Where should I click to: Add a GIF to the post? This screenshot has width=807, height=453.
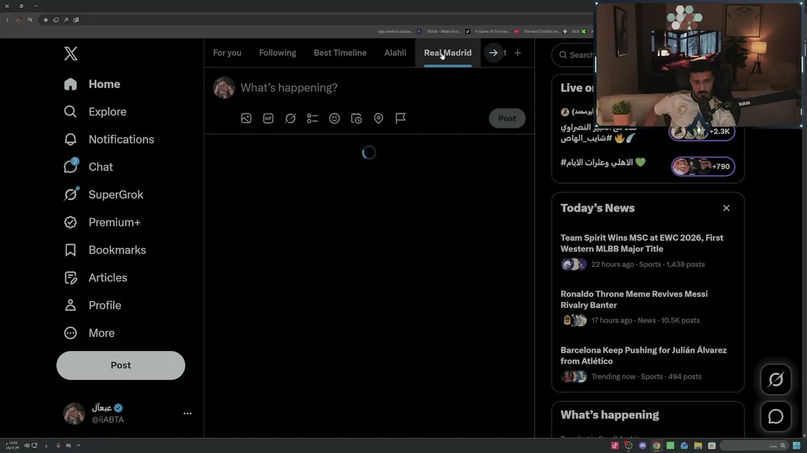tap(268, 118)
